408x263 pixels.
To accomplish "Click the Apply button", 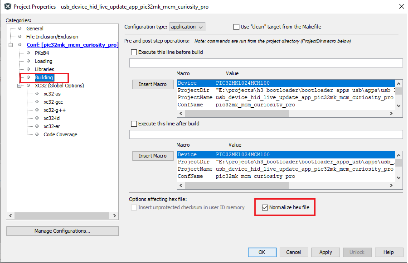I will [325, 252].
